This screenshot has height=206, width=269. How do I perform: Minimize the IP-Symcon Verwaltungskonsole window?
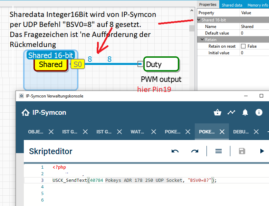click(x=246, y=96)
